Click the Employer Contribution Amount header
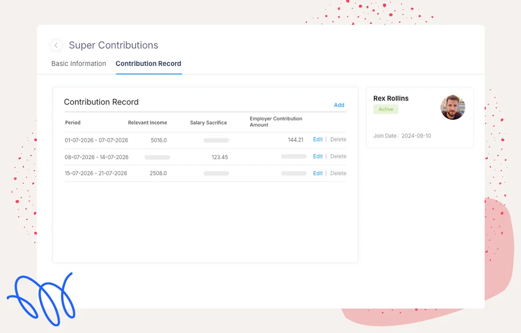The width and height of the screenshot is (521, 333). (276, 122)
